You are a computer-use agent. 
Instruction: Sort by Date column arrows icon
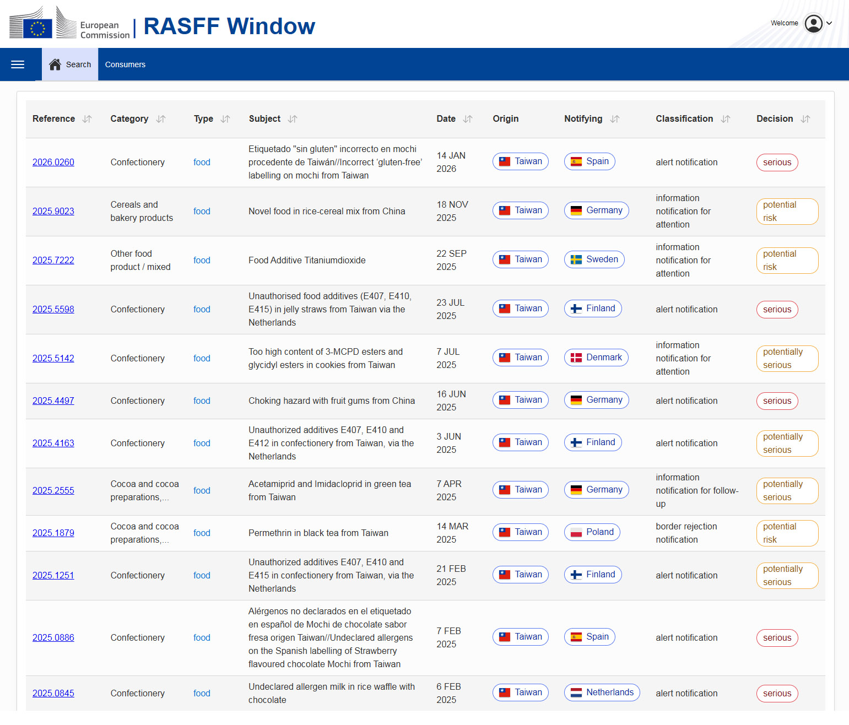[468, 119]
